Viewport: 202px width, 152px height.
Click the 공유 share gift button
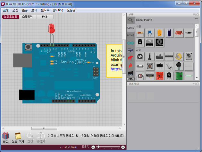point(6,138)
